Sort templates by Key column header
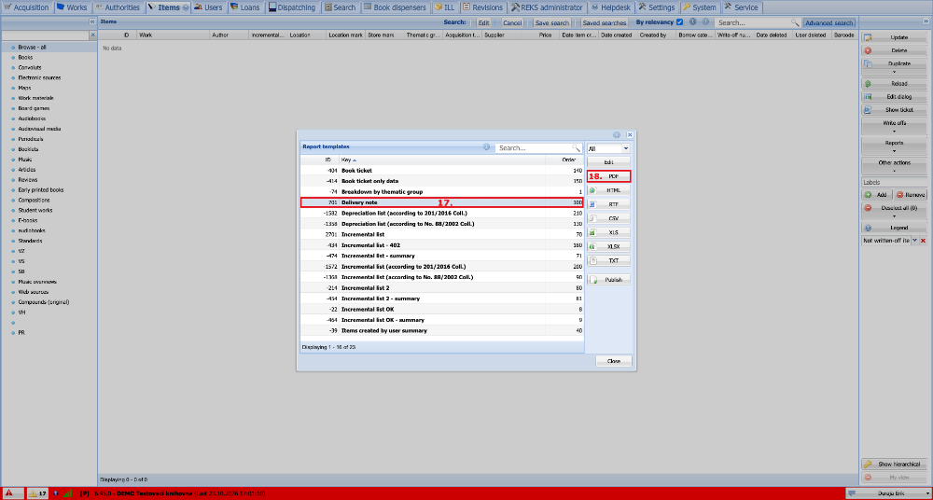933x500 pixels. pos(441,160)
